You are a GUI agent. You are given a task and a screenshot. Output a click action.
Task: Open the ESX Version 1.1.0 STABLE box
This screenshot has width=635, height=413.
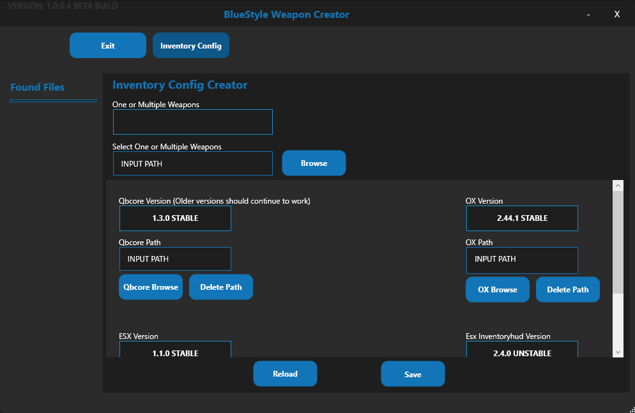point(175,350)
